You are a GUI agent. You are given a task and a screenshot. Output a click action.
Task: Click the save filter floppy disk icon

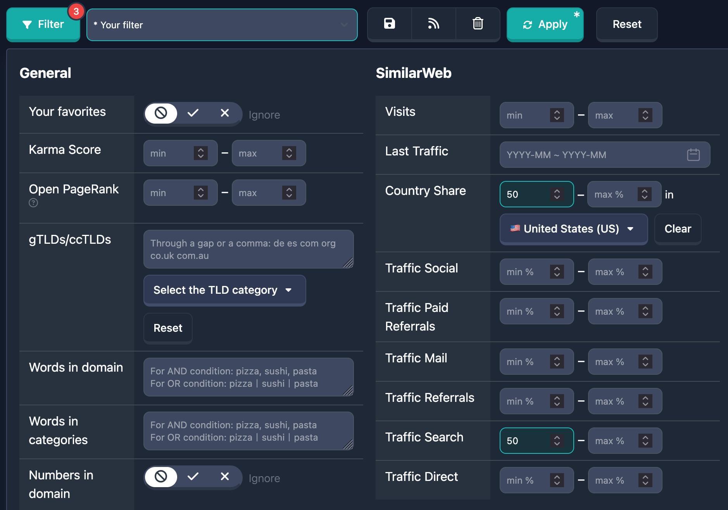tap(389, 24)
